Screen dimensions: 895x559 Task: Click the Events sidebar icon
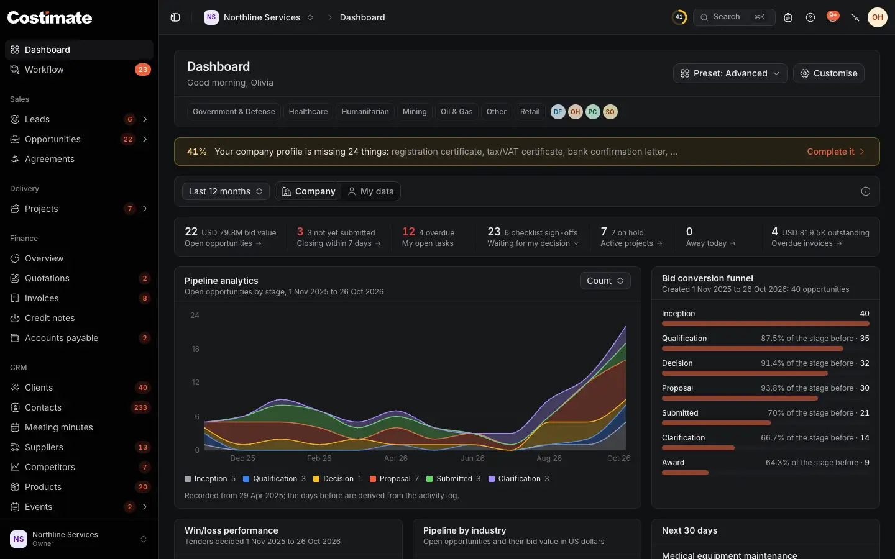point(15,507)
